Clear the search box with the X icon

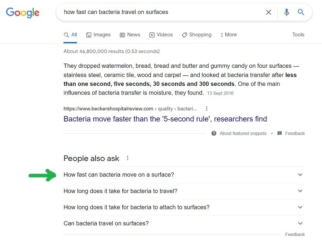[268, 13]
